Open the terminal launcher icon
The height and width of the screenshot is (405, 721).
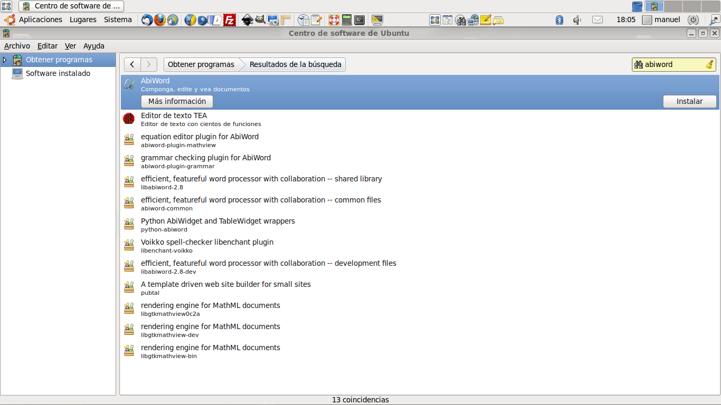pos(359,20)
